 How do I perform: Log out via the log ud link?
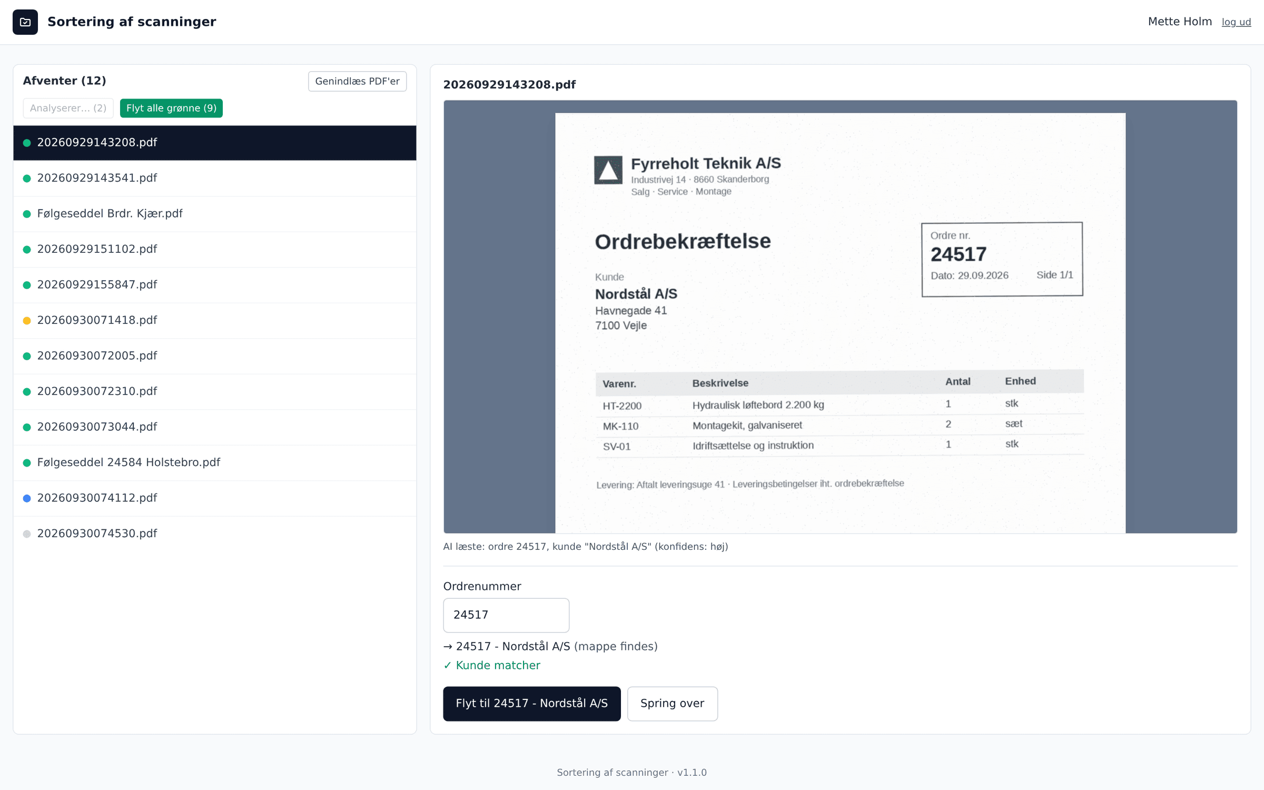point(1236,22)
